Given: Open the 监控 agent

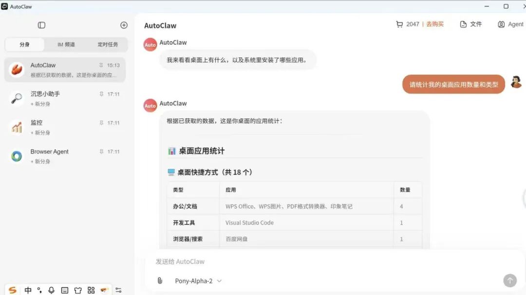Looking at the screenshot, I should click(65, 127).
